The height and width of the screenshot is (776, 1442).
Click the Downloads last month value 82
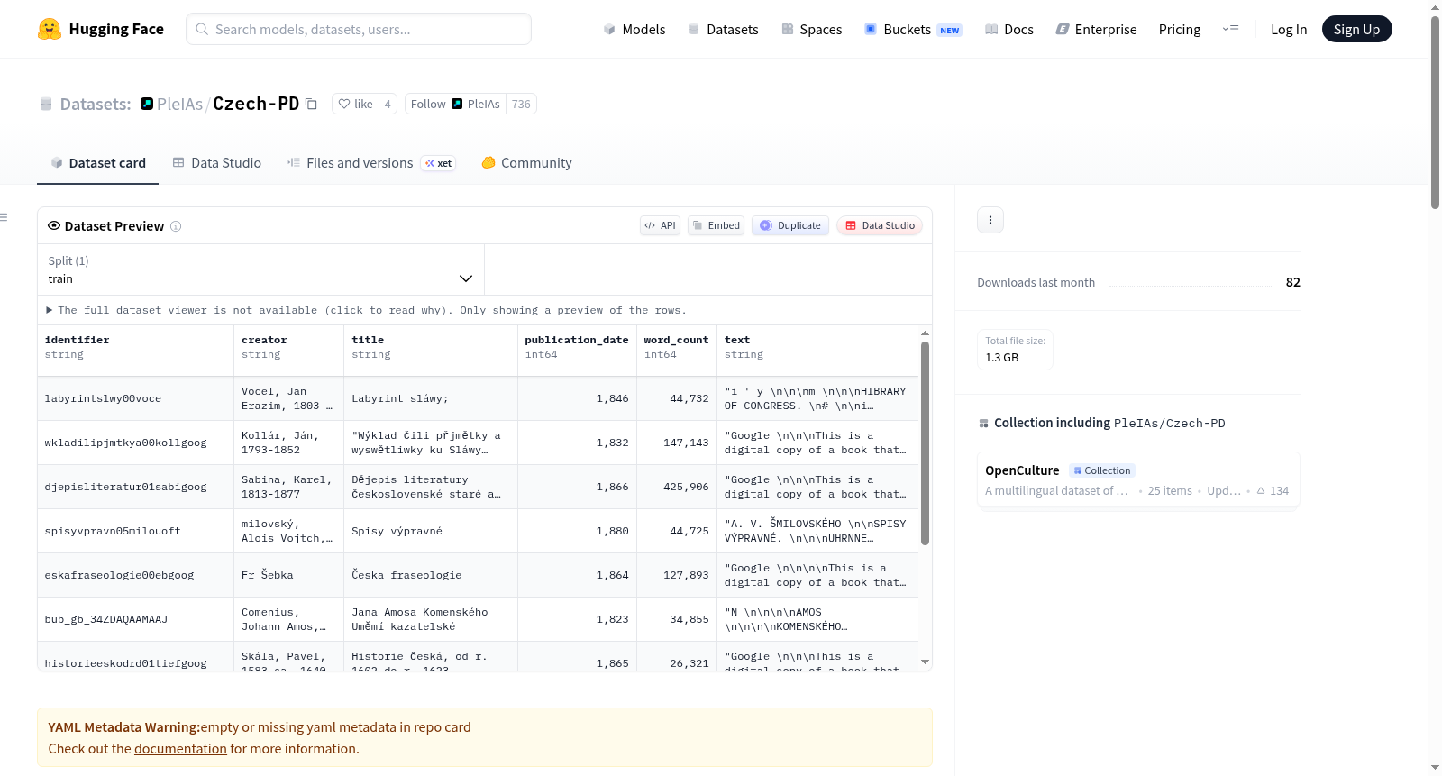[1292, 282]
